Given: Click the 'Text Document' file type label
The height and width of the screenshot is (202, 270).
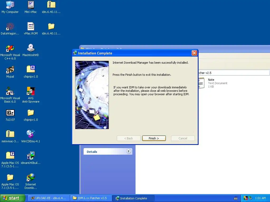Looking at the screenshot, I should (218, 83).
